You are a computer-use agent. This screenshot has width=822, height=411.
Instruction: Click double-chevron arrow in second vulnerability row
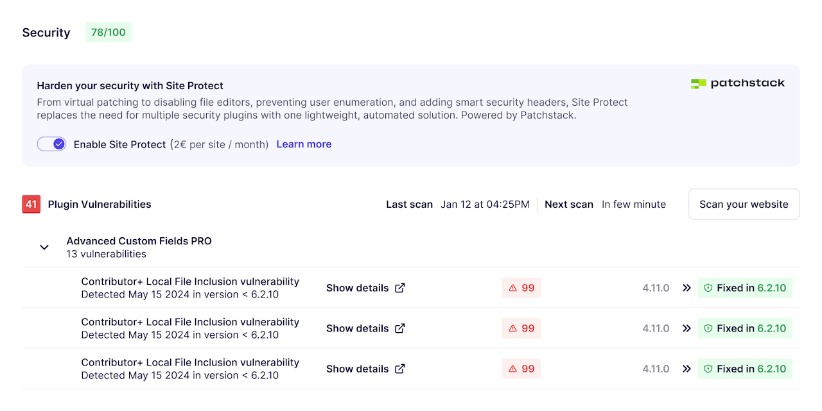pyautogui.click(x=686, y=328)
